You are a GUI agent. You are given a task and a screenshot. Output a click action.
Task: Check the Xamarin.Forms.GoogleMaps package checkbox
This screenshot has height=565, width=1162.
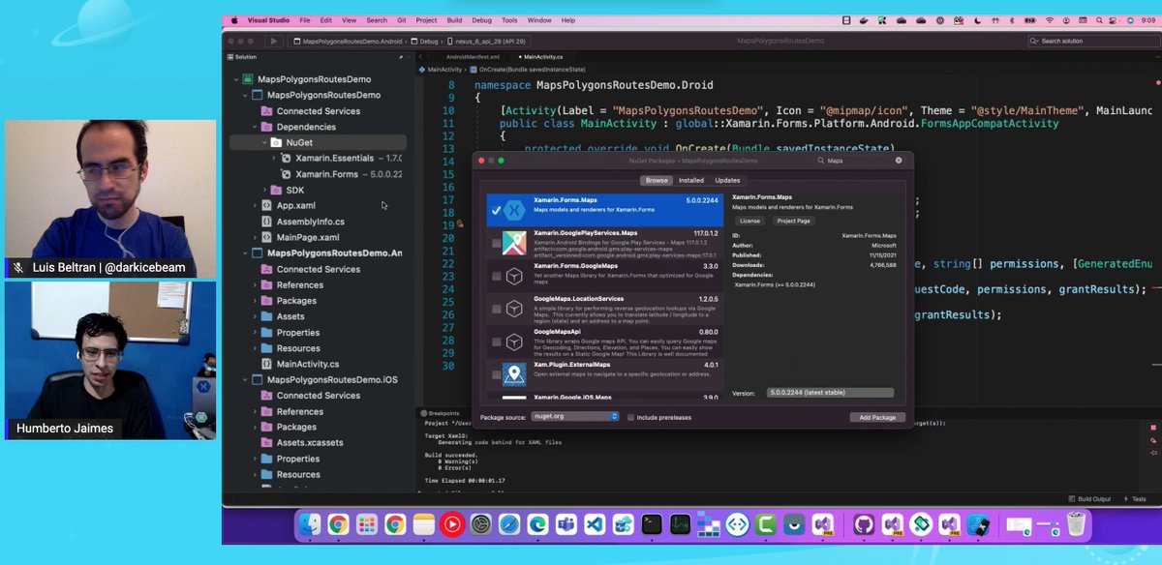(x=497, y=276)
